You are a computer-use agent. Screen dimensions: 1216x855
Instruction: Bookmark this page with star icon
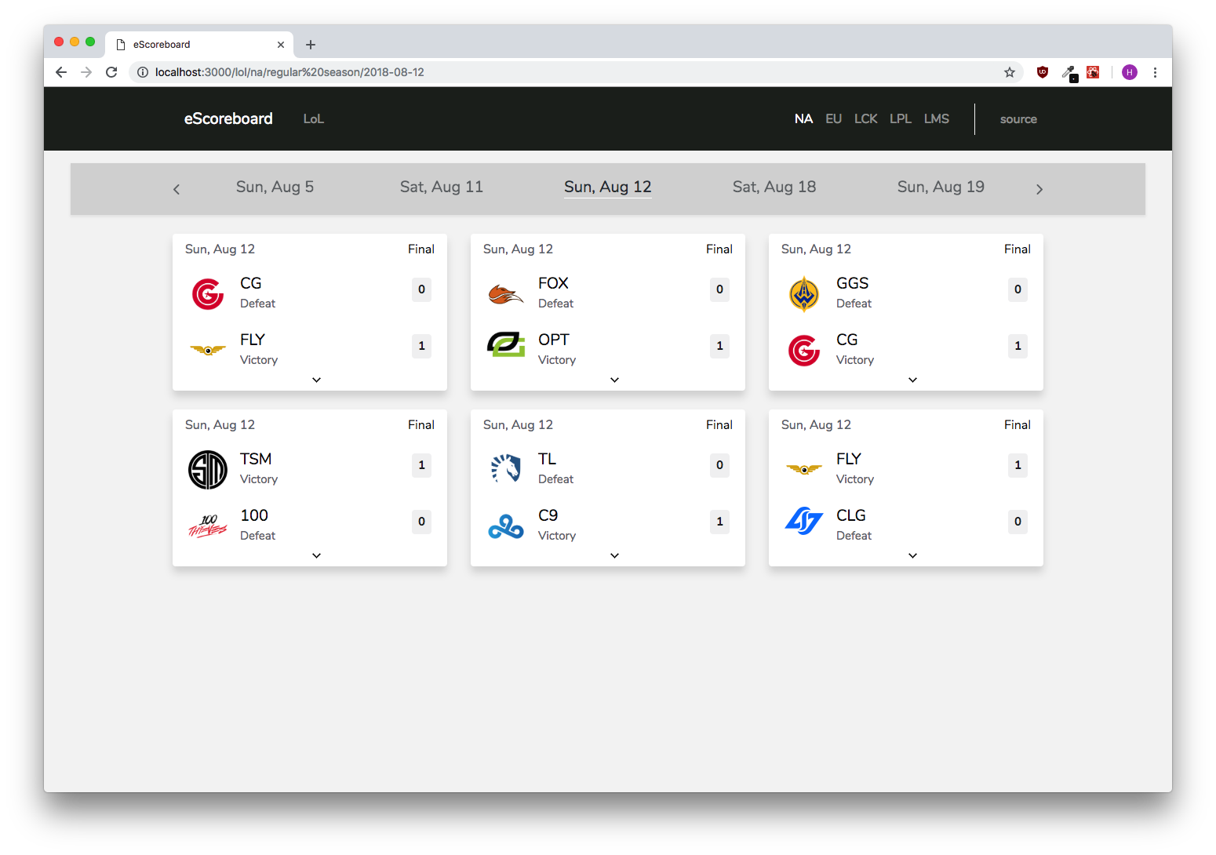[x=1010, y=72]
